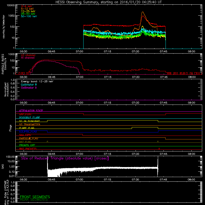205x205 pixels.
Task: Click the '10000' tick value on counts axis
Action: pyautogui.click(x=11, y=5)
